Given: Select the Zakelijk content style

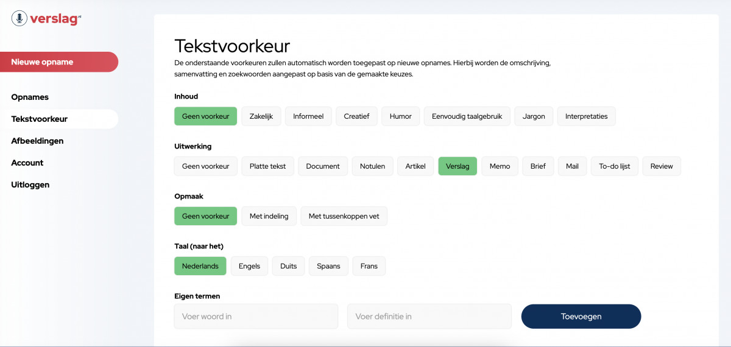Looking at the screenshot, I should point(261,116).
